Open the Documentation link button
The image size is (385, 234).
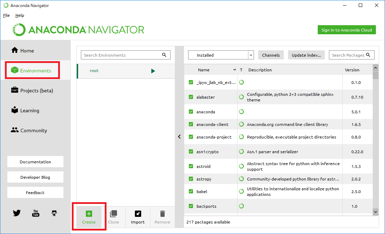(x=35, y=162)
